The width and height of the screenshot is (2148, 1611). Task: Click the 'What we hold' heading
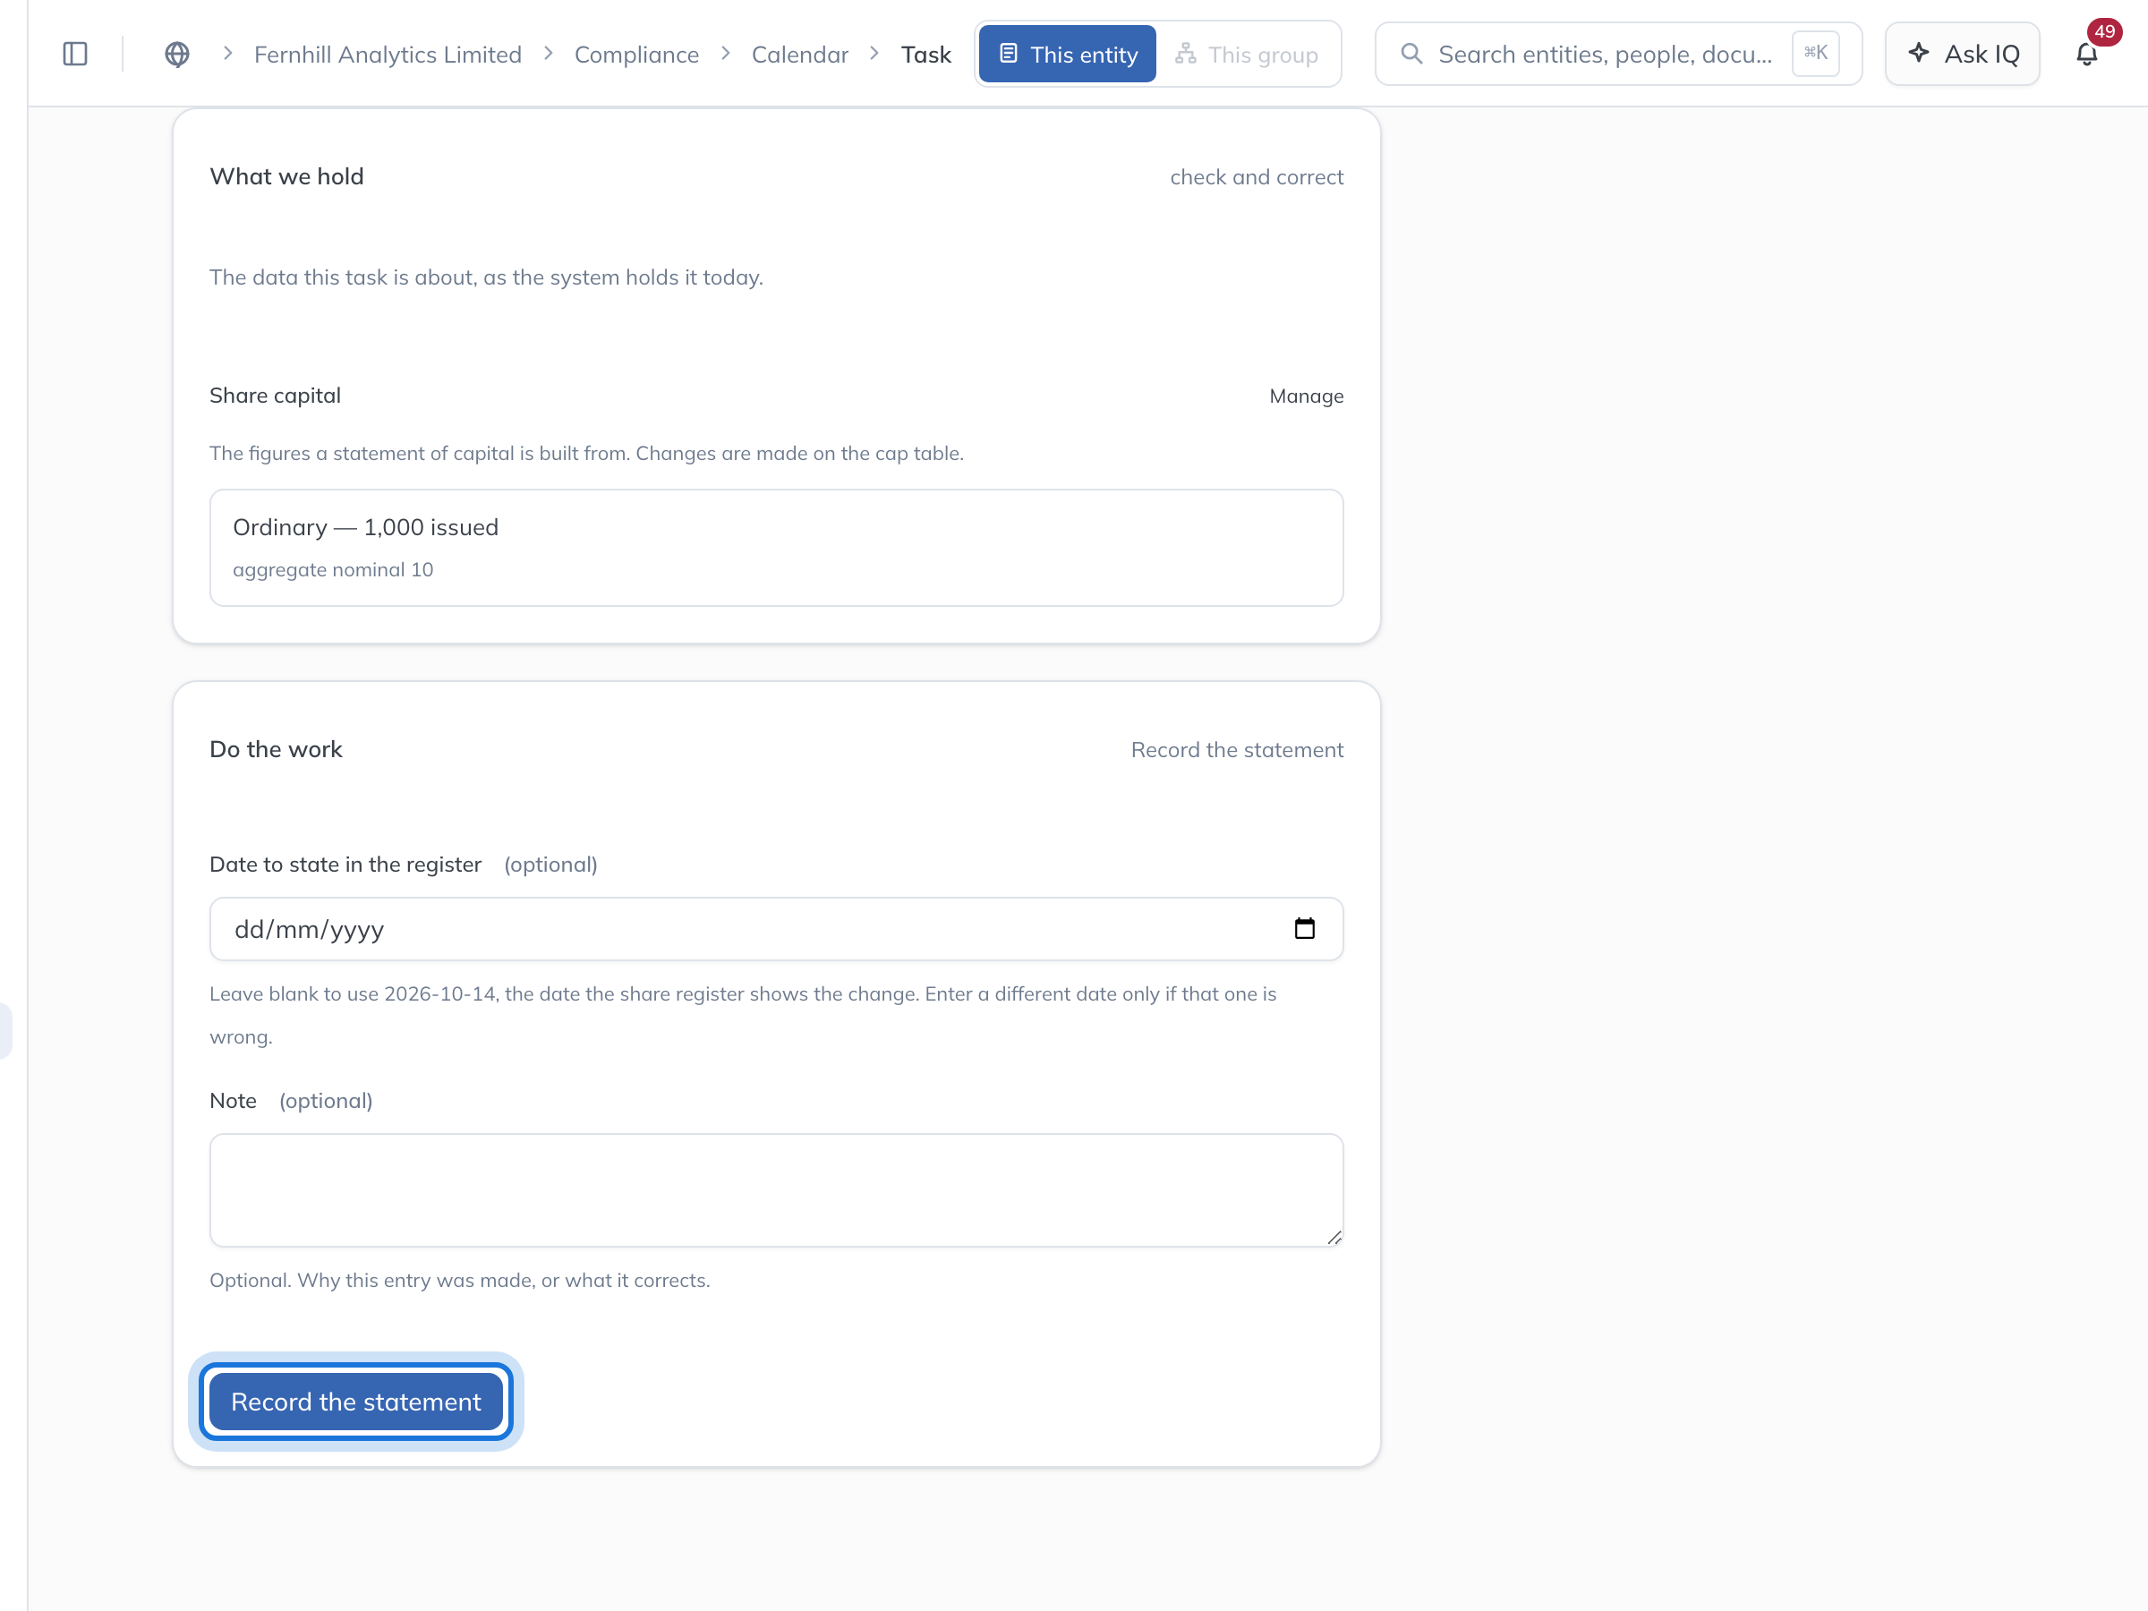tap(286, 175)
